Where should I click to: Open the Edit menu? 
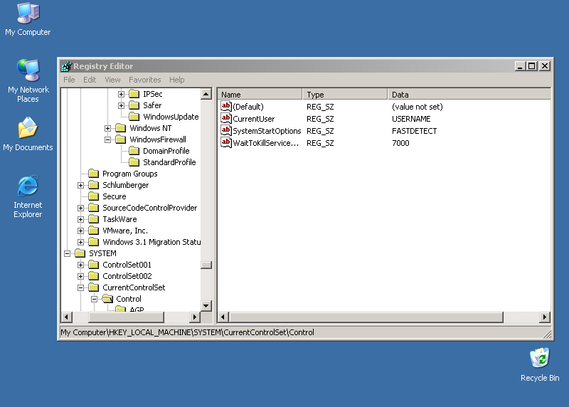click(x=90, y=80)
